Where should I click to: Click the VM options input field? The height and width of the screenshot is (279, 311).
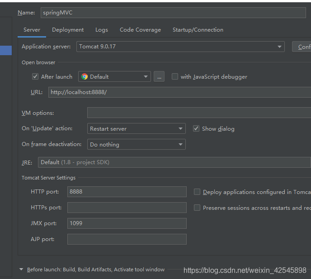tap(199, 113)
